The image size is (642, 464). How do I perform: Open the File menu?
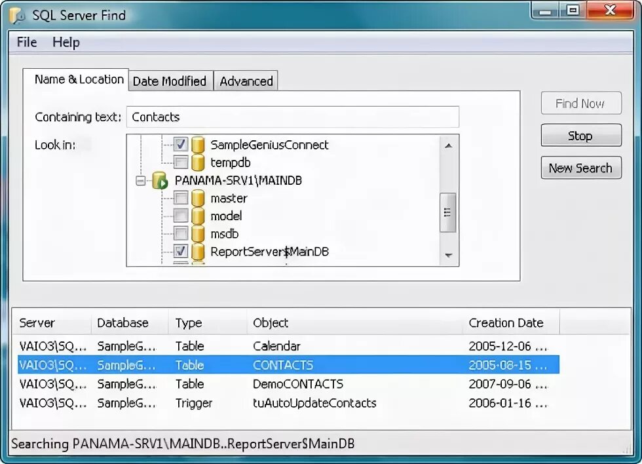(x=27, y=42)
